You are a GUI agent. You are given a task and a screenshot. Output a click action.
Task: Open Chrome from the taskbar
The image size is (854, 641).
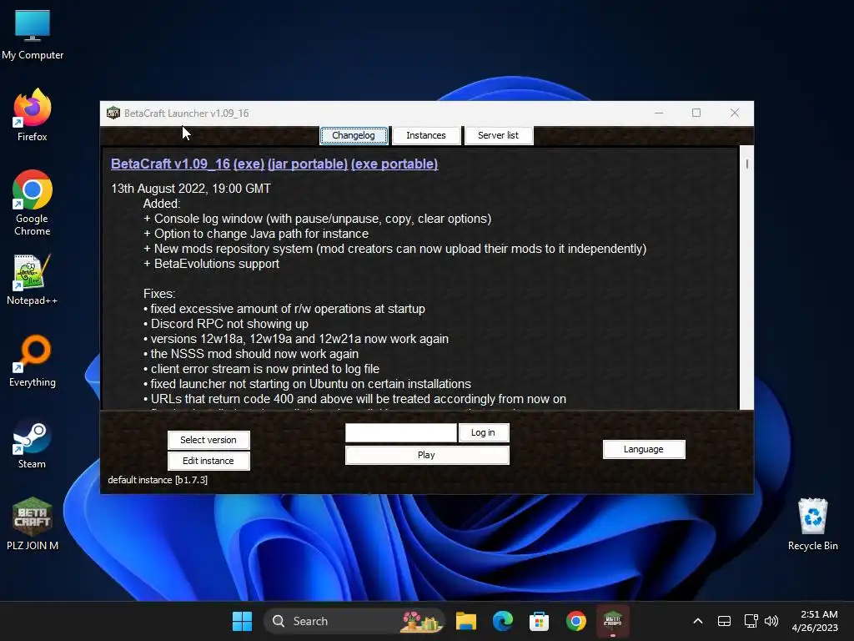(575, 621)
